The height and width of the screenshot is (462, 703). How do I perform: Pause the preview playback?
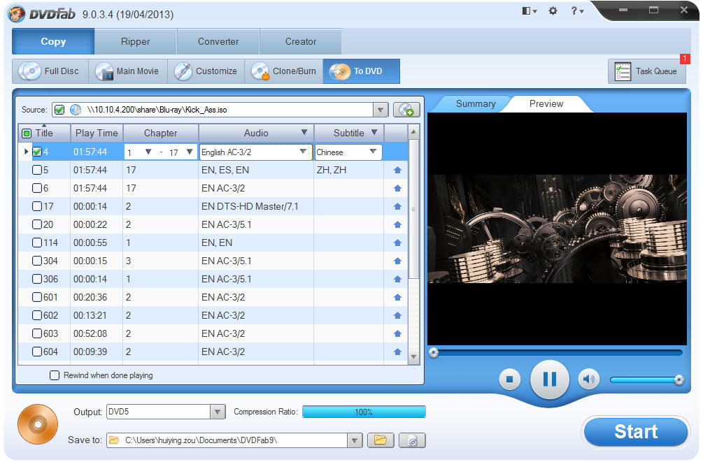pyautogui.click(x=549, y=379)
